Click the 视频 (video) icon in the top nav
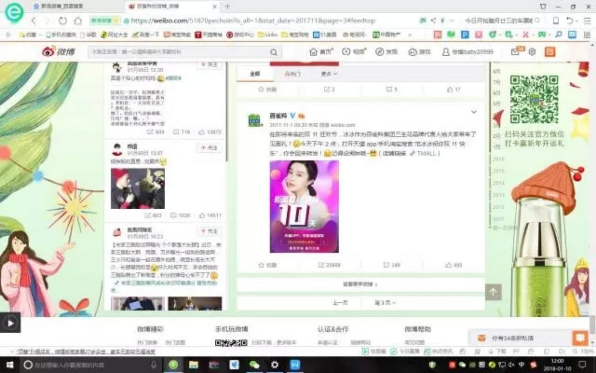The height and width of the screenshot is (373, 596). (x=346, y=52)
